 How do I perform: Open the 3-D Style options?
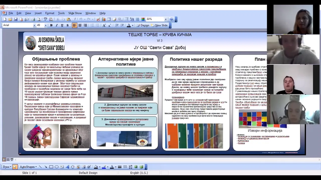point(141,167)
